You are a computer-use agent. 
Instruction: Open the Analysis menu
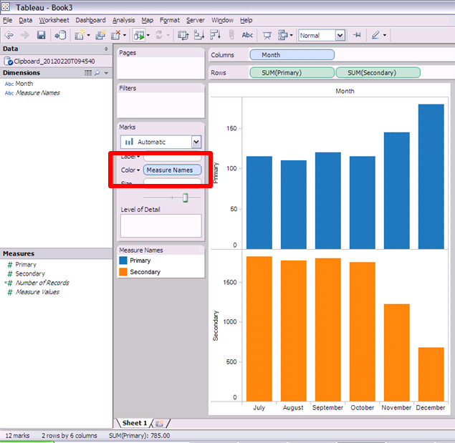point(123,20)
